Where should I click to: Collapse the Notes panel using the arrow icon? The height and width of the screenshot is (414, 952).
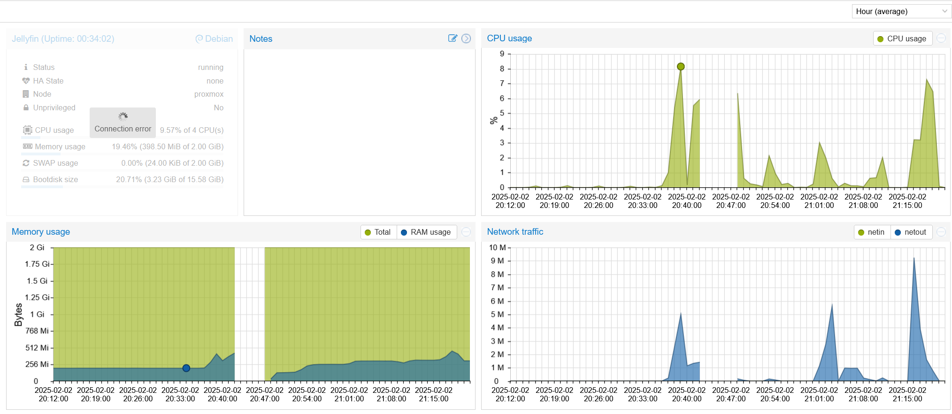click(x=466, y=38)
